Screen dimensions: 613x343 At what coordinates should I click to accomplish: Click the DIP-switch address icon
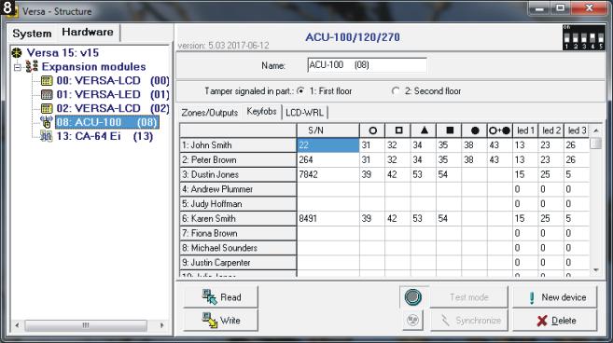pos(584,37)
